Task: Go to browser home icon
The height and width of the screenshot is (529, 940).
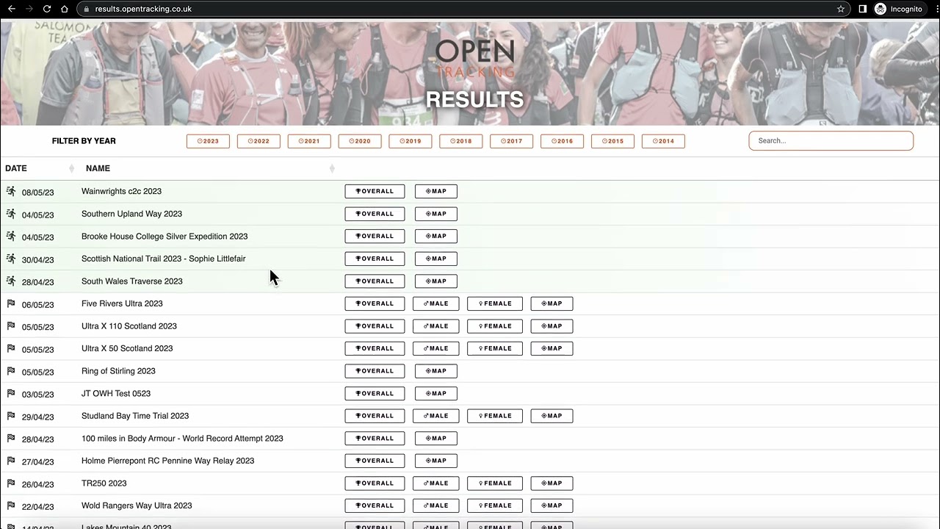Action: (65, 9)
